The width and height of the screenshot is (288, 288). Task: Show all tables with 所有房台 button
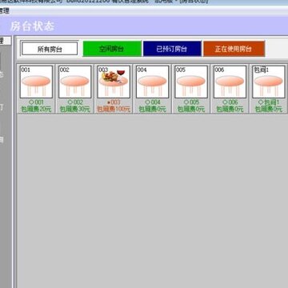[50, 49]
